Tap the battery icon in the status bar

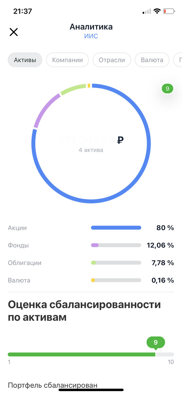[x=169, y=11]
